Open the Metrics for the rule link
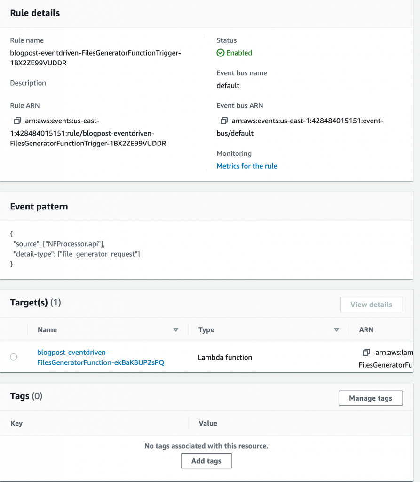 click(x=247, y=166)
